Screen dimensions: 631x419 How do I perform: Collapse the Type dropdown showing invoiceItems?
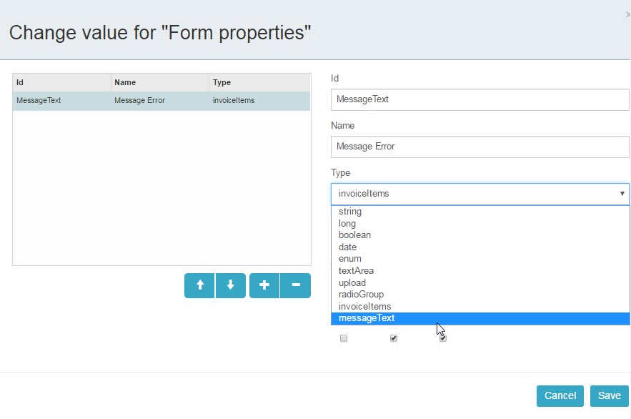point(480,194)
